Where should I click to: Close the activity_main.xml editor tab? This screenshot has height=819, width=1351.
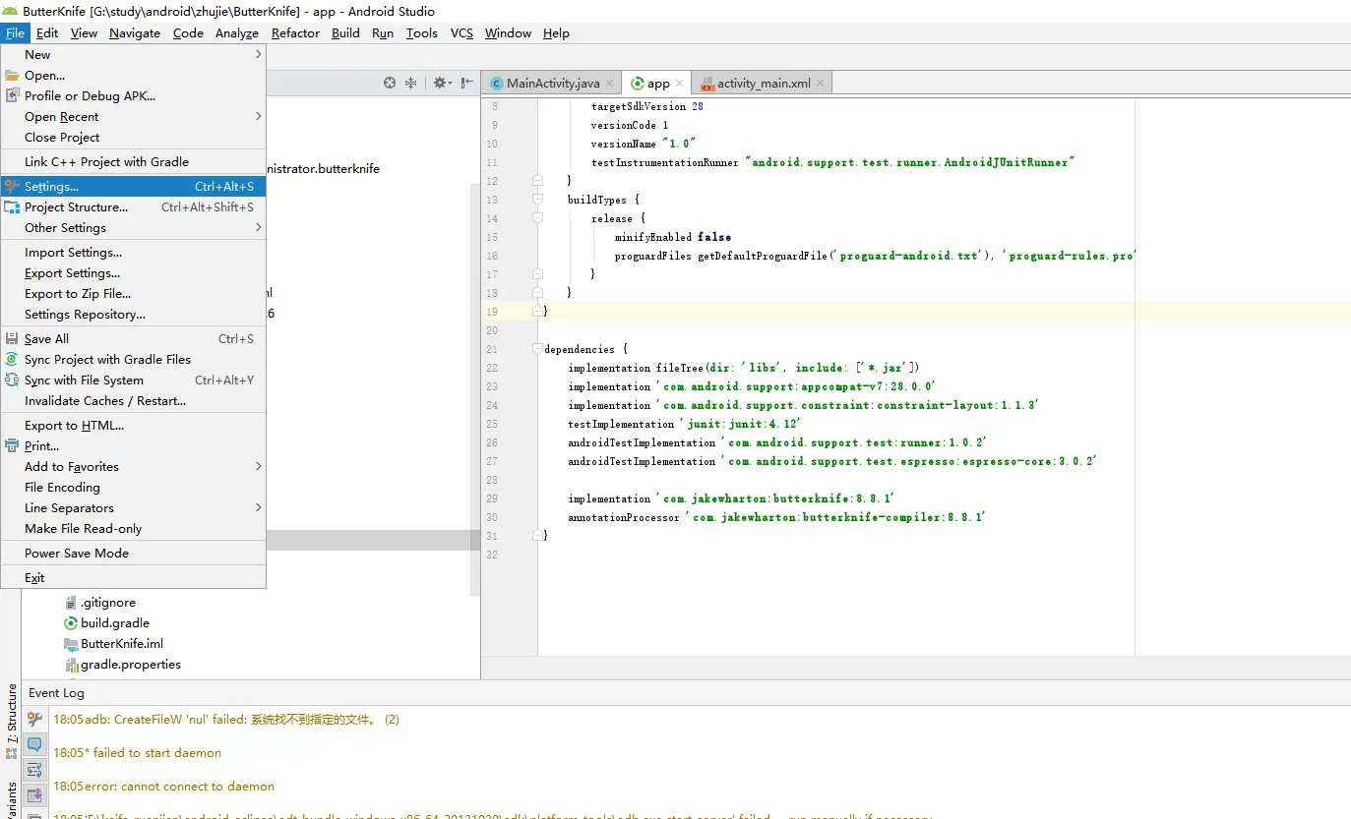[x=822, y=84]
